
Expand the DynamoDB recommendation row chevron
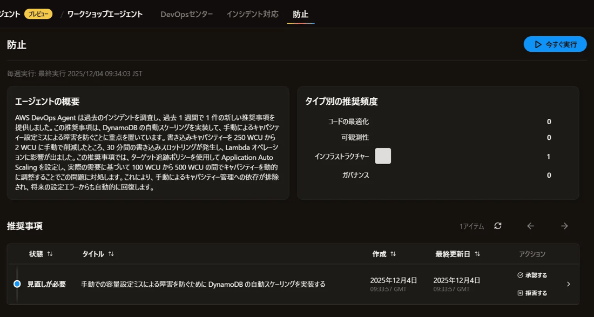click(568, 284)
